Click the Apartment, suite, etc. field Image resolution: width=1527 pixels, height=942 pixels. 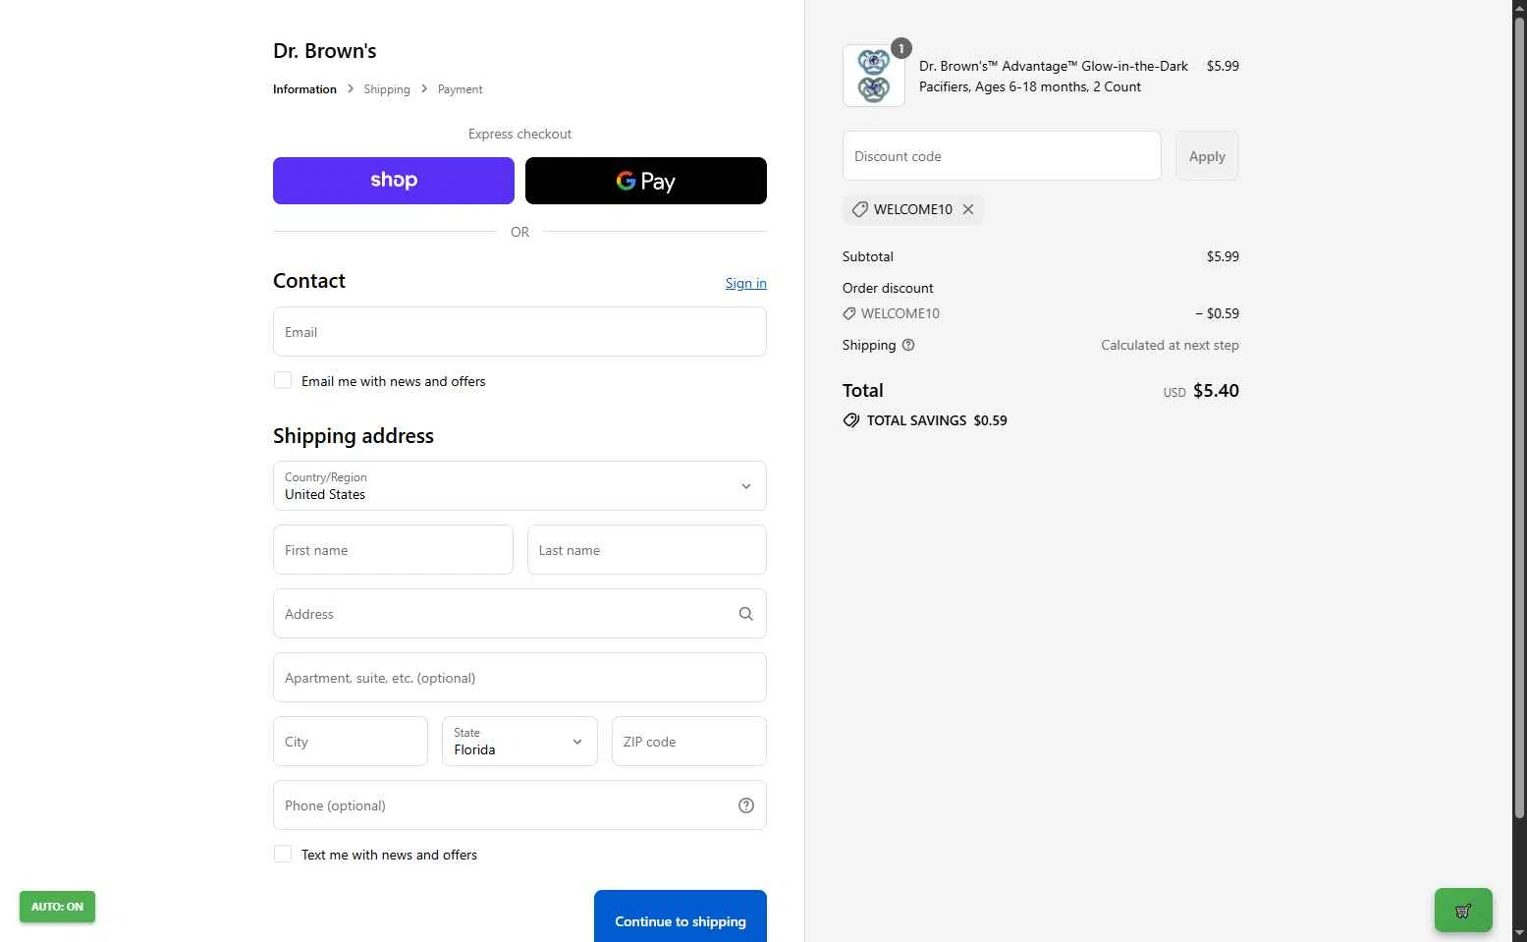pyautogui.click(x=519, y=678)
